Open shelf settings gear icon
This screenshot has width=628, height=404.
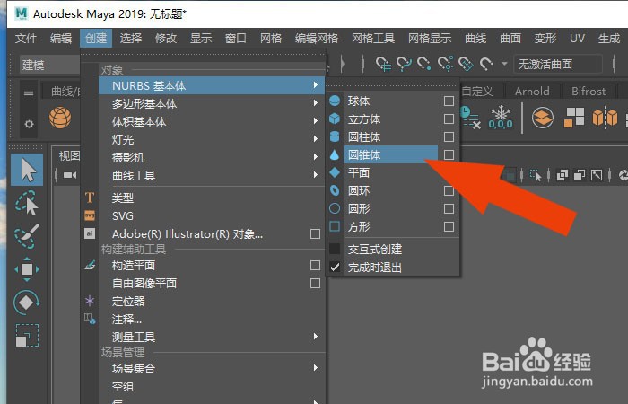coord(29,124)
